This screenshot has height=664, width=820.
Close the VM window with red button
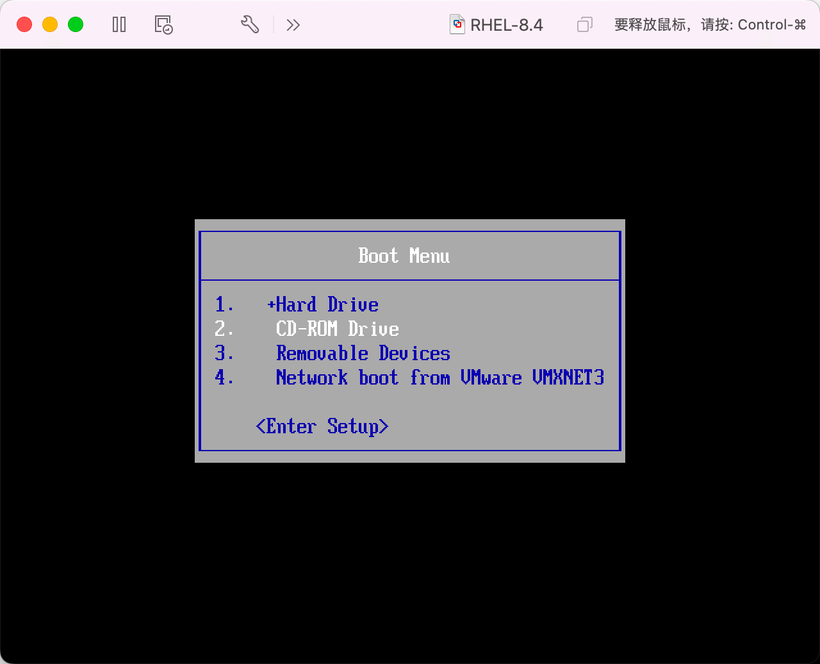coord(24,25)
